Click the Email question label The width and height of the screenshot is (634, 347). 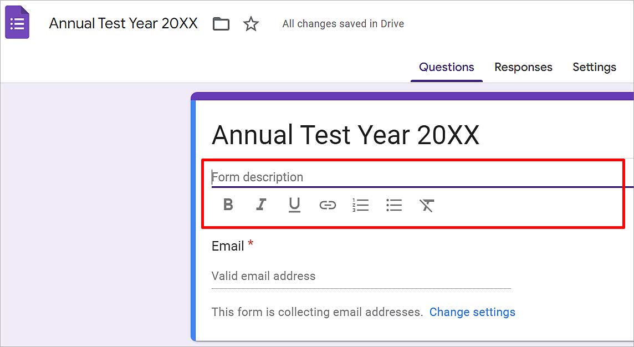tap(228, 246)
